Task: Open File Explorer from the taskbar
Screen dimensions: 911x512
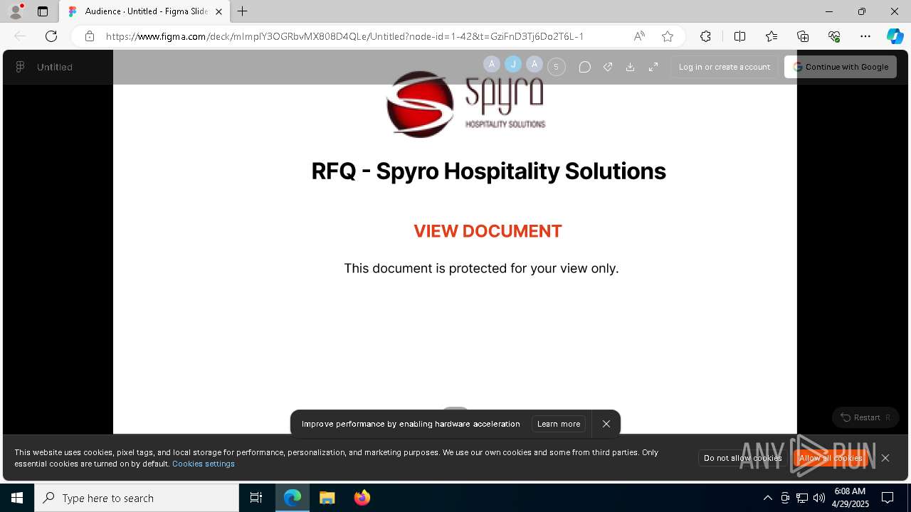Action: [327, 498]
